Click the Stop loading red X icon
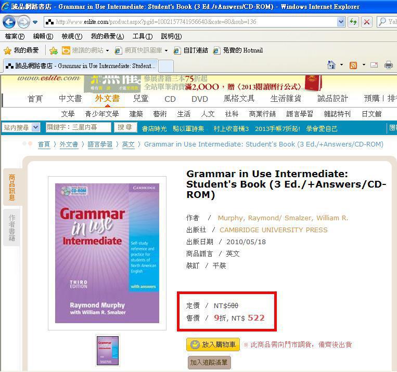Image resolution: width=397 pixels, height=372 pixels. click(x=367, y=22)
